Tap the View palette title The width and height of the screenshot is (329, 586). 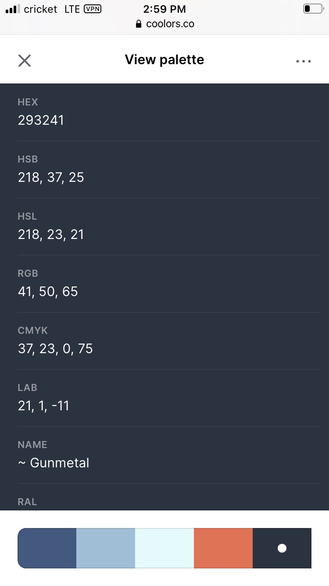click(x=164, y=60)
